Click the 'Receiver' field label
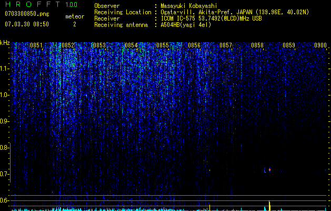This screenshot has height=211, width=331. point(107,18)
